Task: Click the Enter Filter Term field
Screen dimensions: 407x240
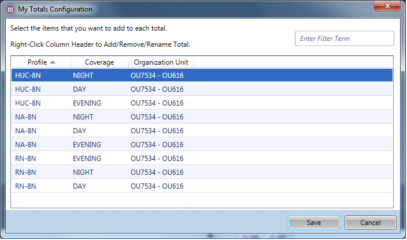Action: pos(345,39)
